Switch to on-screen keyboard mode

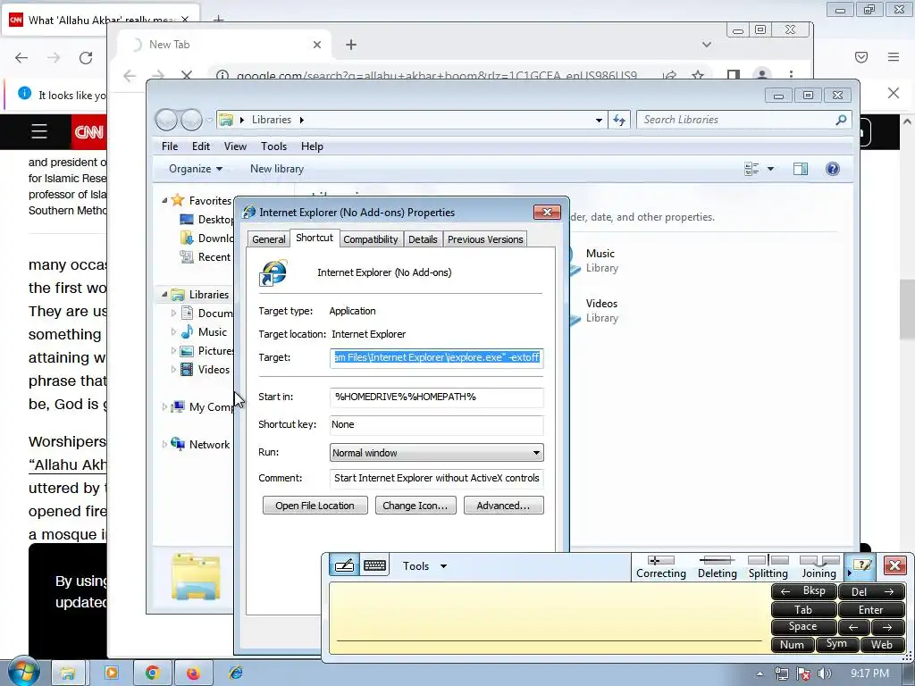374,565
